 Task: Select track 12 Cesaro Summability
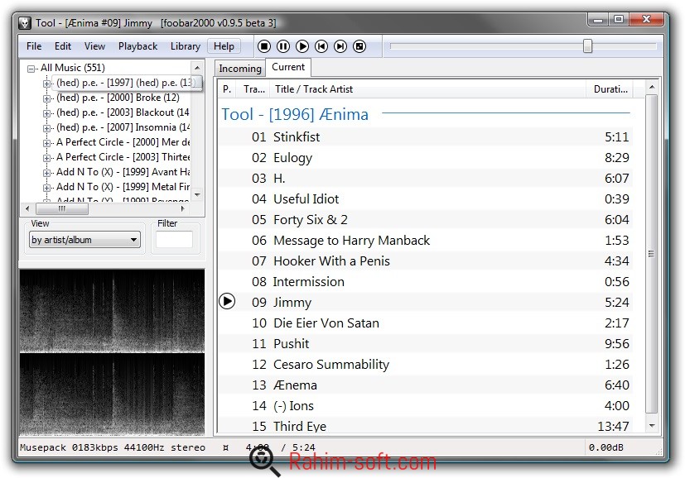coord(425,364)
